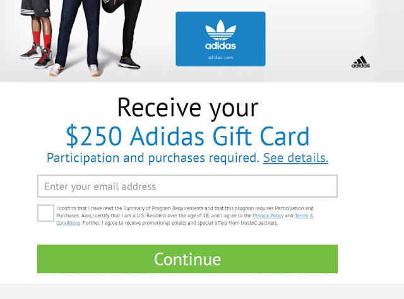This screenshot has width=404, height=299.
Task: Open the See details link
Action: tap(295, 158)
